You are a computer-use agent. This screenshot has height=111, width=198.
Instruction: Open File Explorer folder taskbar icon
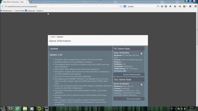tap(25, 109)
